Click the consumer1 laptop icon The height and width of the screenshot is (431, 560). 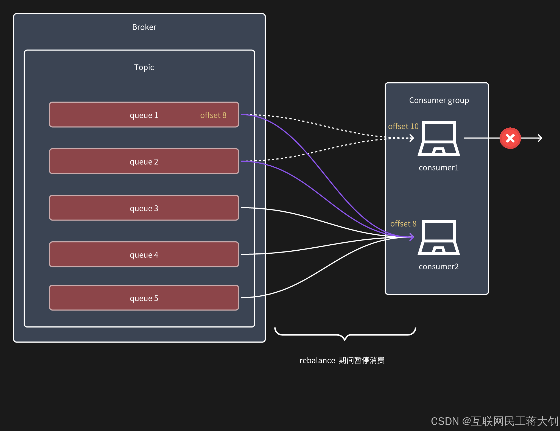[x=438, y=139]
